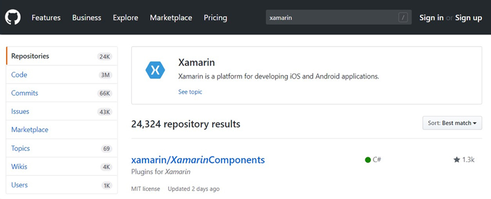Click the Xamarin platform description text
The image size is (491, 199).
[x=278, y=77]
